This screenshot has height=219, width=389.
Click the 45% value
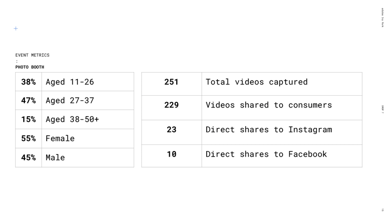[x=28, y=158]
